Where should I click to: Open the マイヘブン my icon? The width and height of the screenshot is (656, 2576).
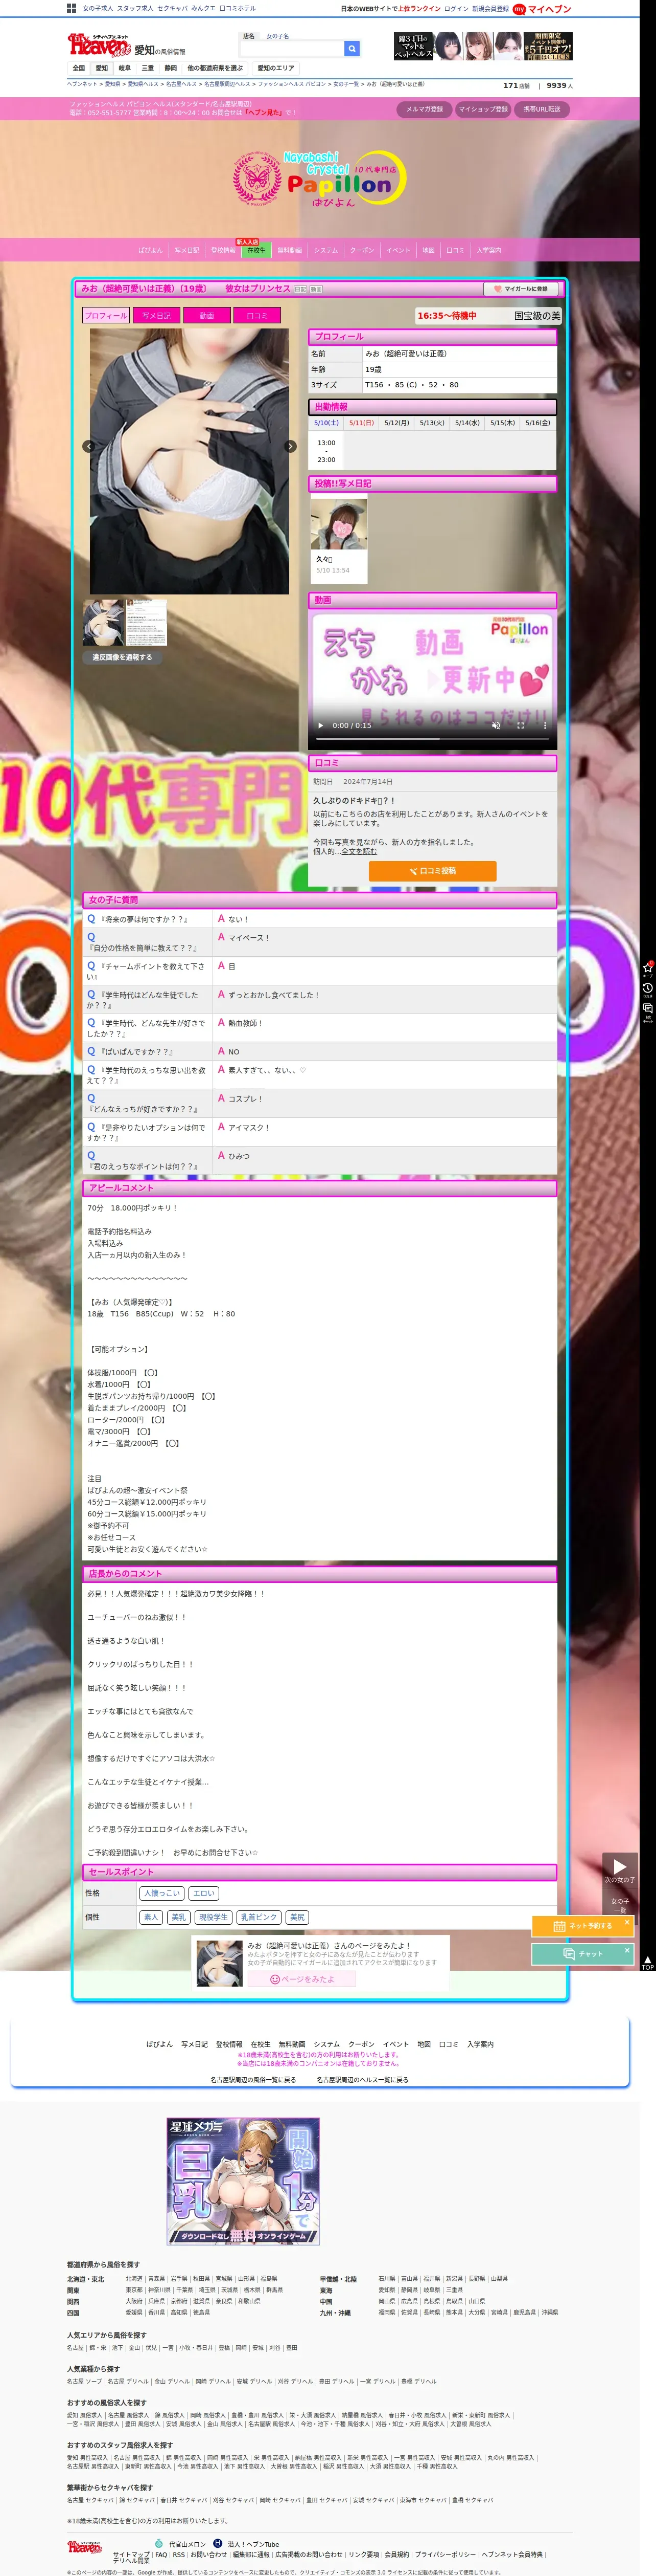click(x=519, y=9)
